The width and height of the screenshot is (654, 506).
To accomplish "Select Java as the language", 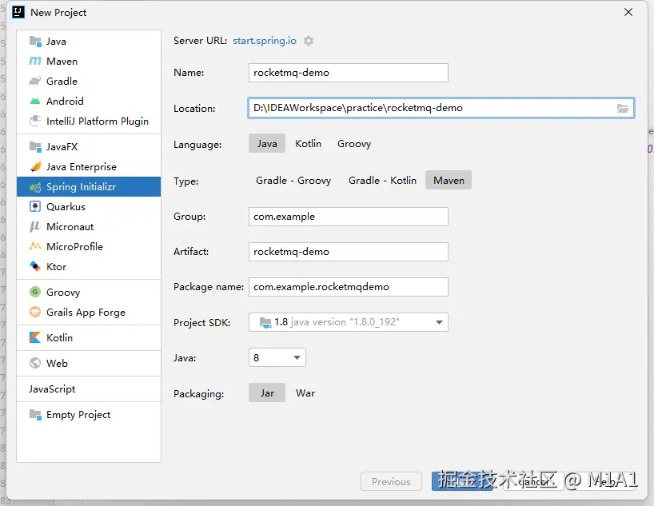I will tap(267, 144).
